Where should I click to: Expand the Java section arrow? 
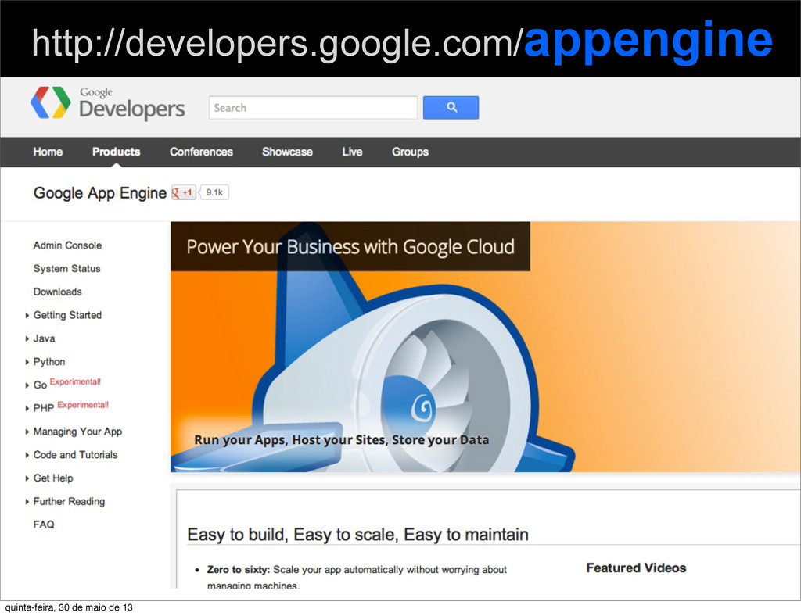click(27, 338)
